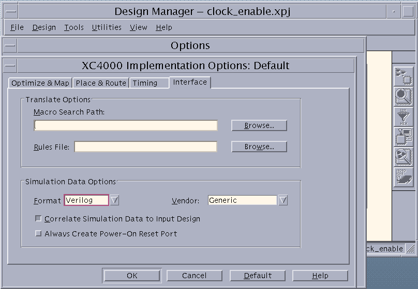The image size is (418, 289).
Task: Expand the Format dropdown arrow
Action: coord(115,200)
